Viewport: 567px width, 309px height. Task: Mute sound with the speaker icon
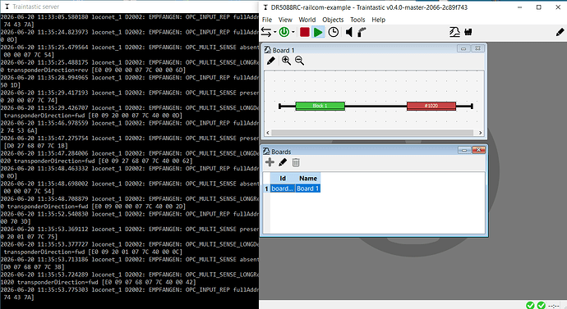(349, 33)
